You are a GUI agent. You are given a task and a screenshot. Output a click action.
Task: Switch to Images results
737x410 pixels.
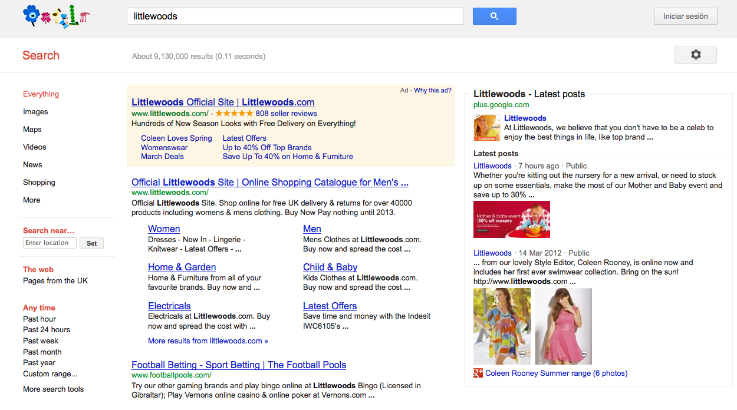click(x=35, y=111)
